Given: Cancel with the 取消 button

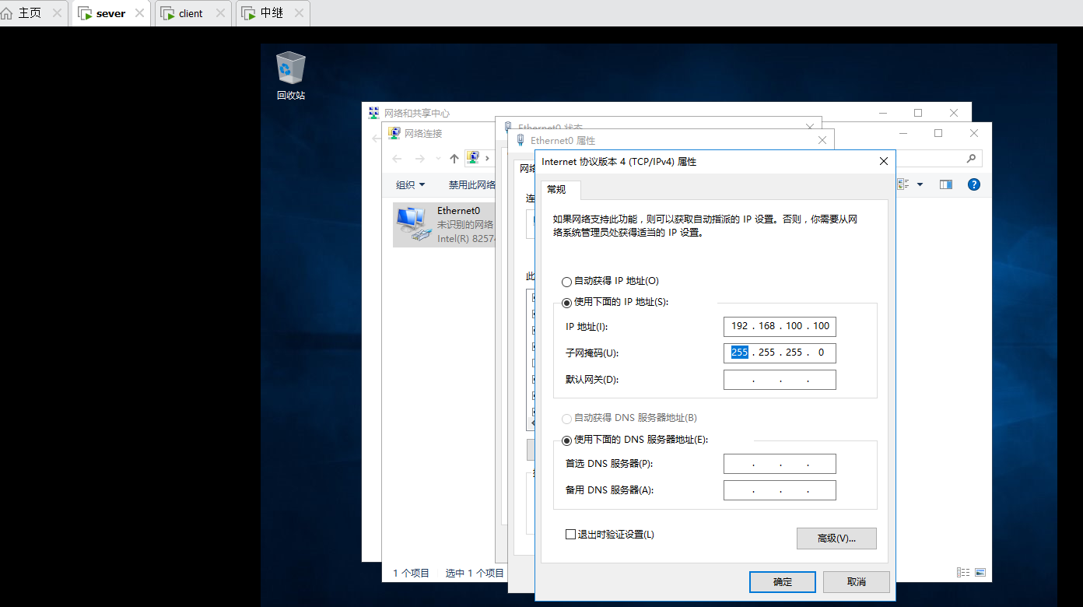Looking at the screenshot, I should pyautogui.click(x=856, y=582).
